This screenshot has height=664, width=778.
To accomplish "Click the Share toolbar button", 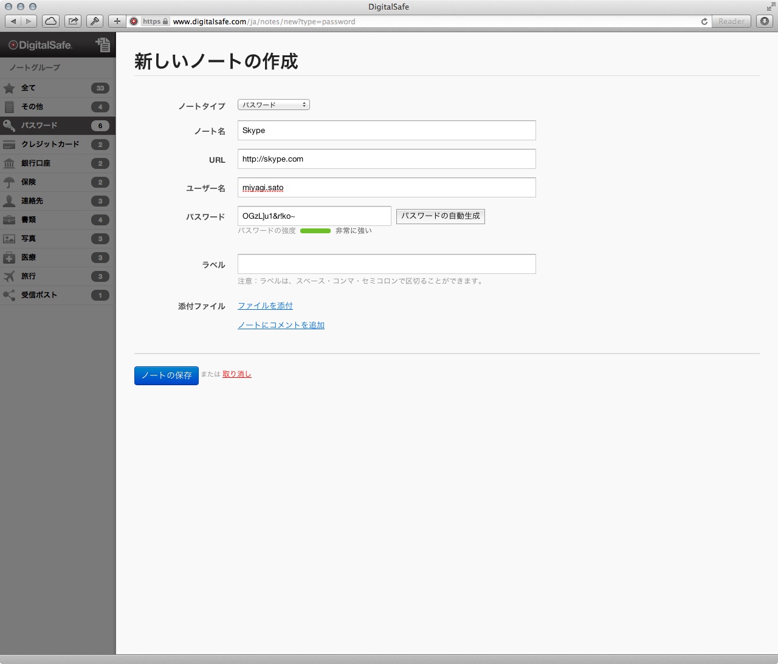I will tap(73, 21).
